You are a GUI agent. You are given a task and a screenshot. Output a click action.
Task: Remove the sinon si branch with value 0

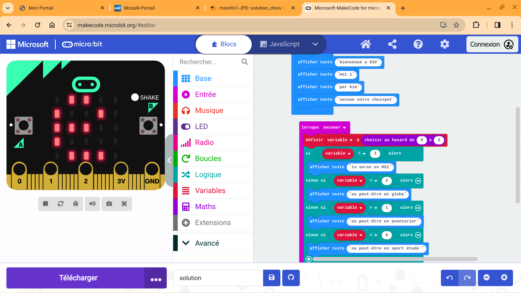pos(418,235)
